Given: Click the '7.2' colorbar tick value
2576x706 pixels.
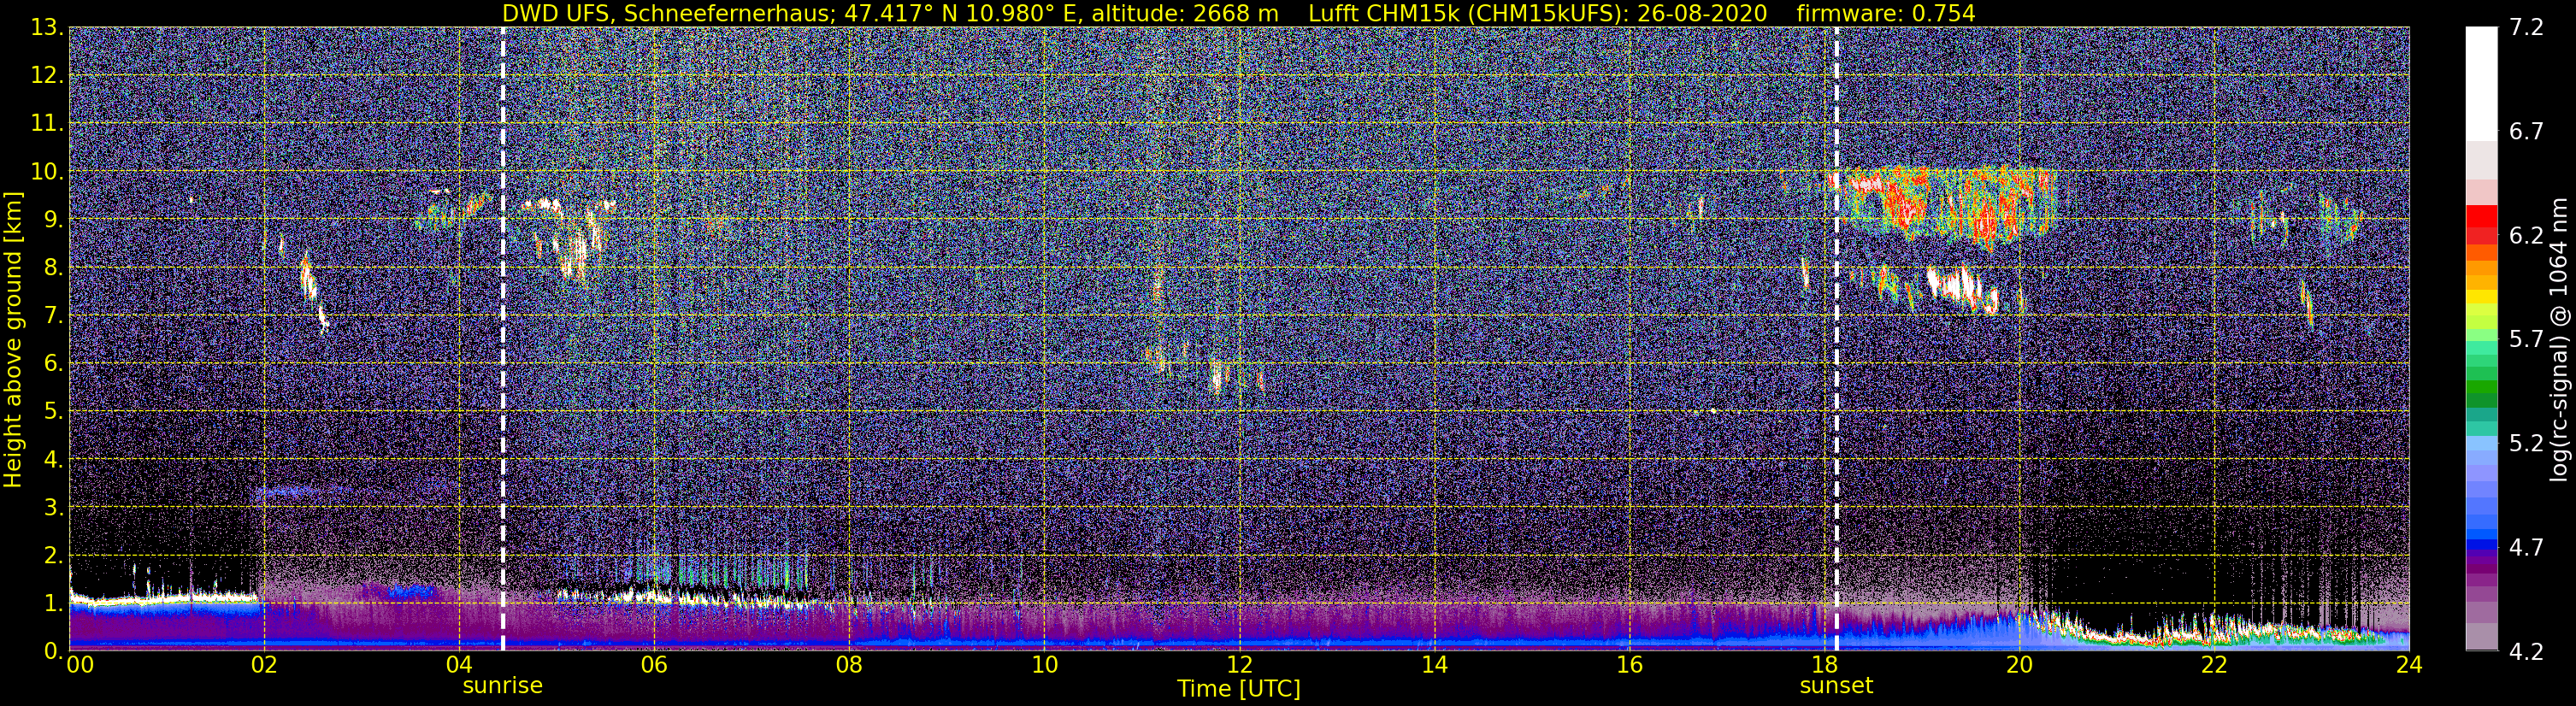Looking at the screenshot, I should (x=2526, y=28).
